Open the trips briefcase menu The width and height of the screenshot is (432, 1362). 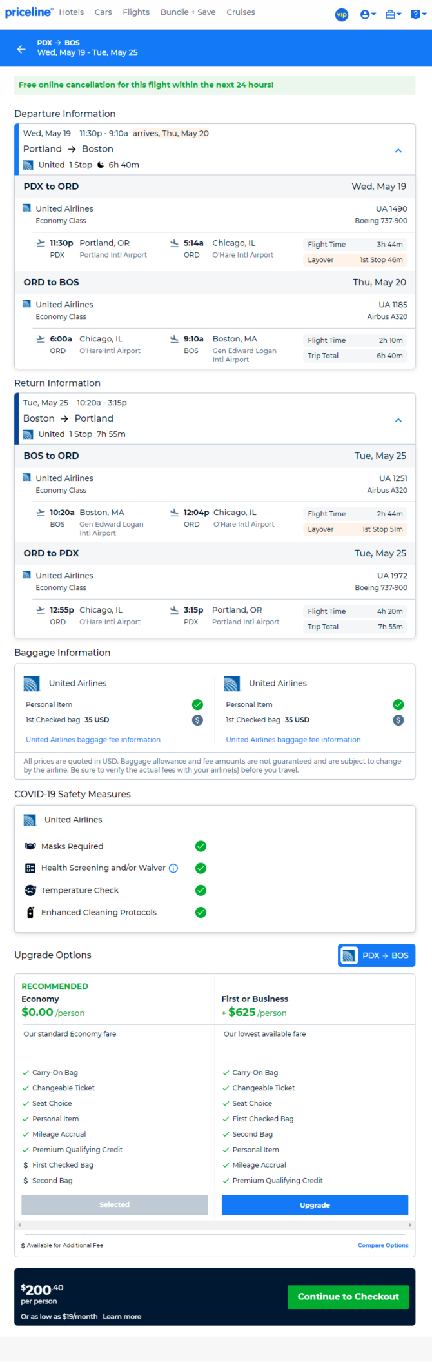coord(393,14)
